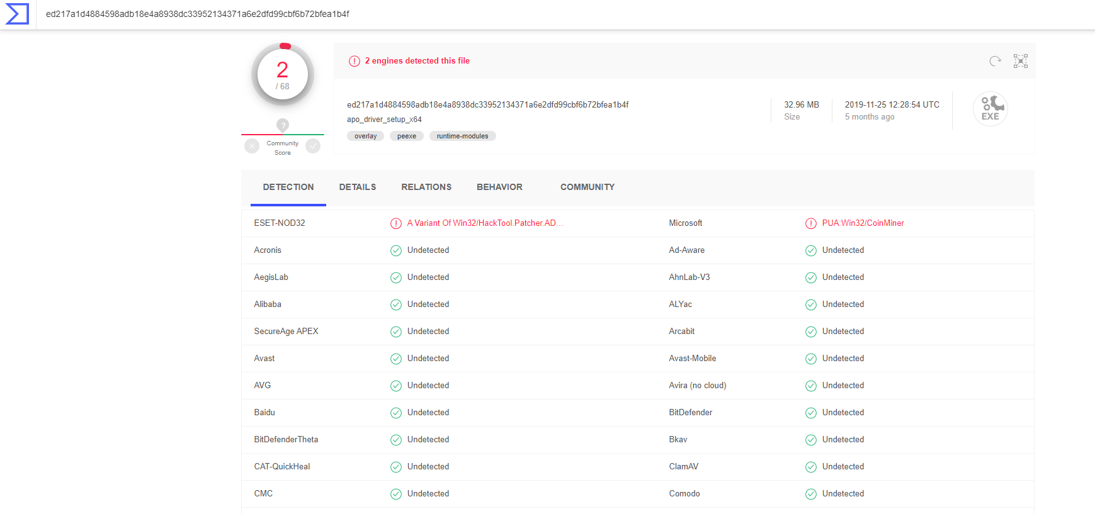Open the RELATIONS tab
Viewport: 1095px width, 514px height.
pos(426,187)
